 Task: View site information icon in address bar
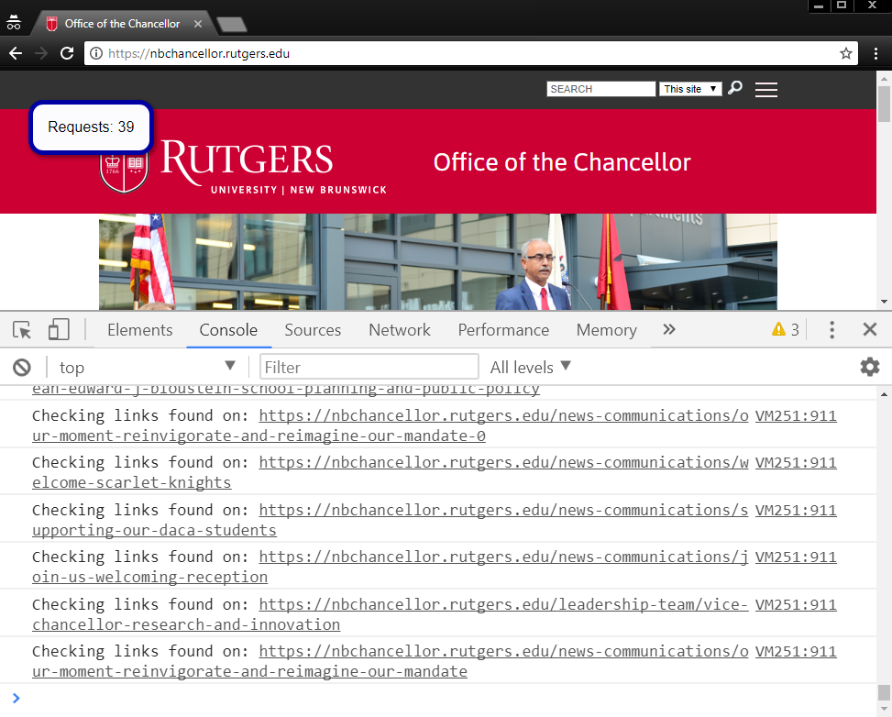point(96,53)
